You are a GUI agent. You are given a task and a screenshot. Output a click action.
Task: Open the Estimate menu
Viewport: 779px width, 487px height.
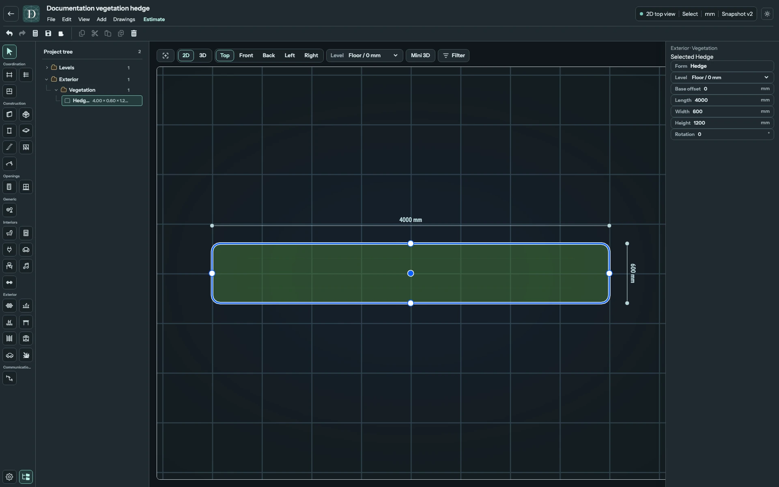click(154, 19)
